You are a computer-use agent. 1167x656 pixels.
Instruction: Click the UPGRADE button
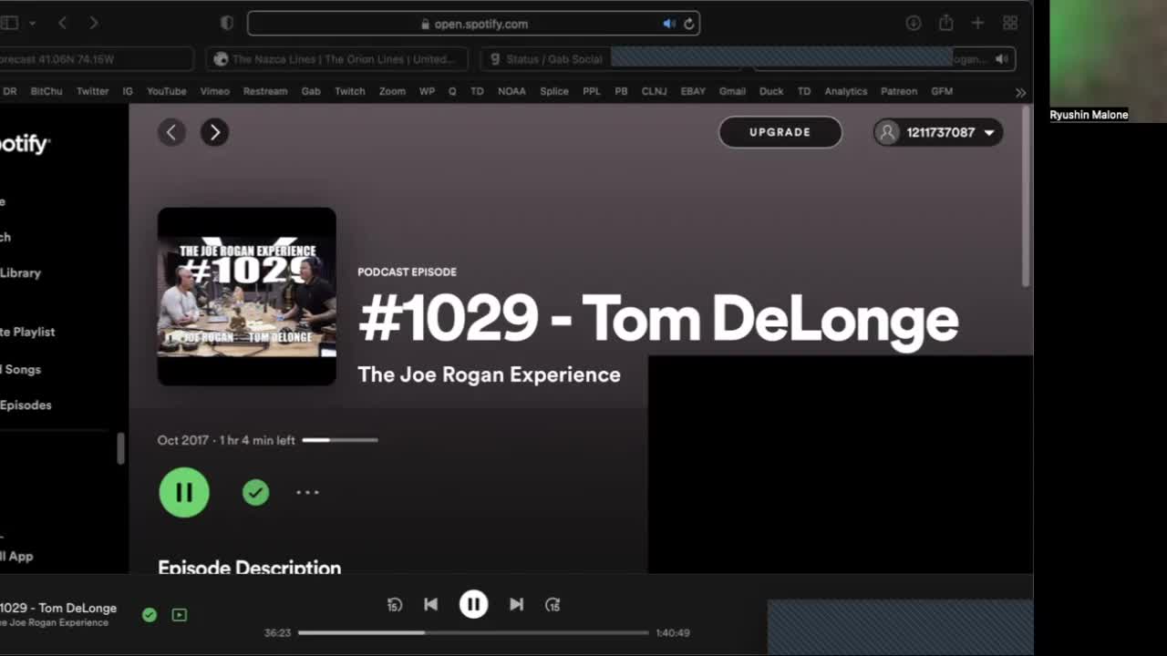[x=780, y=132]
